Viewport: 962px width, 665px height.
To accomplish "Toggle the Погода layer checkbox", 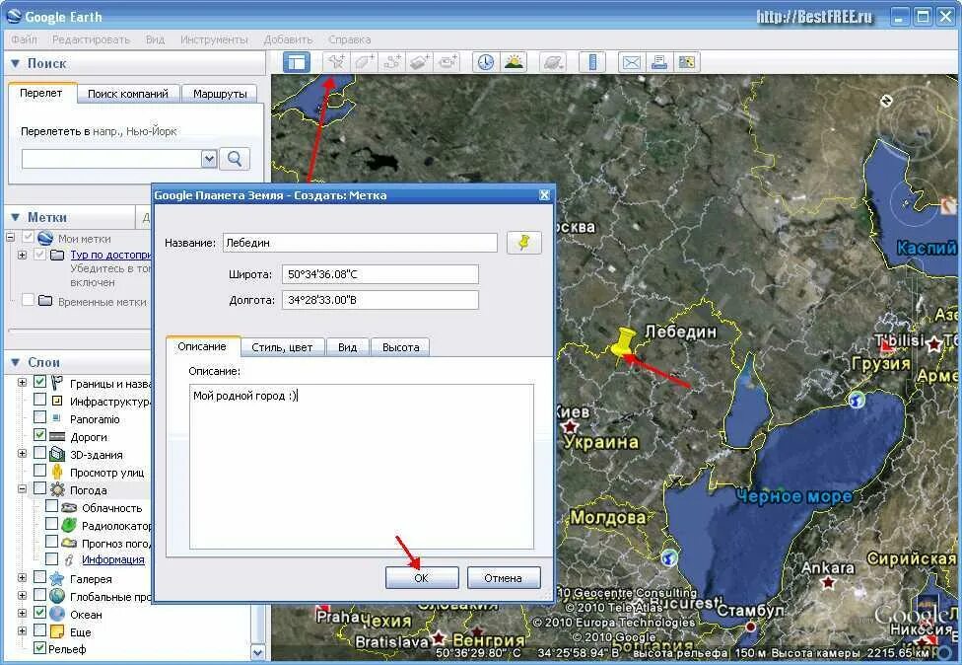I will coord(39,488).
